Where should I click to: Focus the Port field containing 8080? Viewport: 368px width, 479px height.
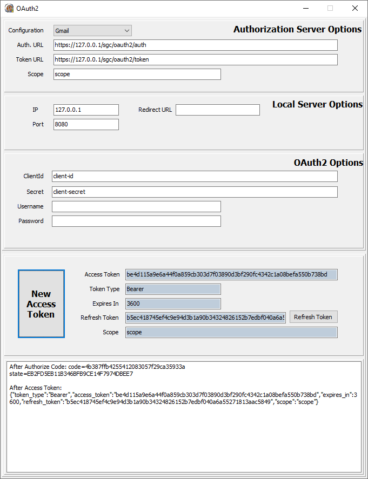click(x=86, y=124)
